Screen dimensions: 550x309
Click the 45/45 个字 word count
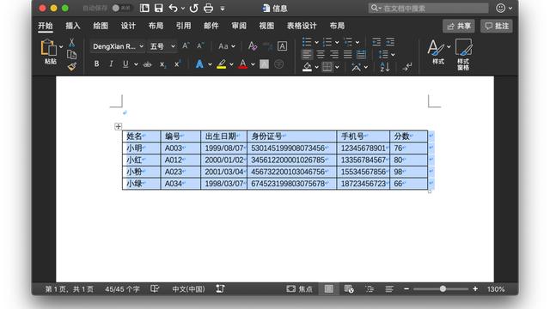122,289
